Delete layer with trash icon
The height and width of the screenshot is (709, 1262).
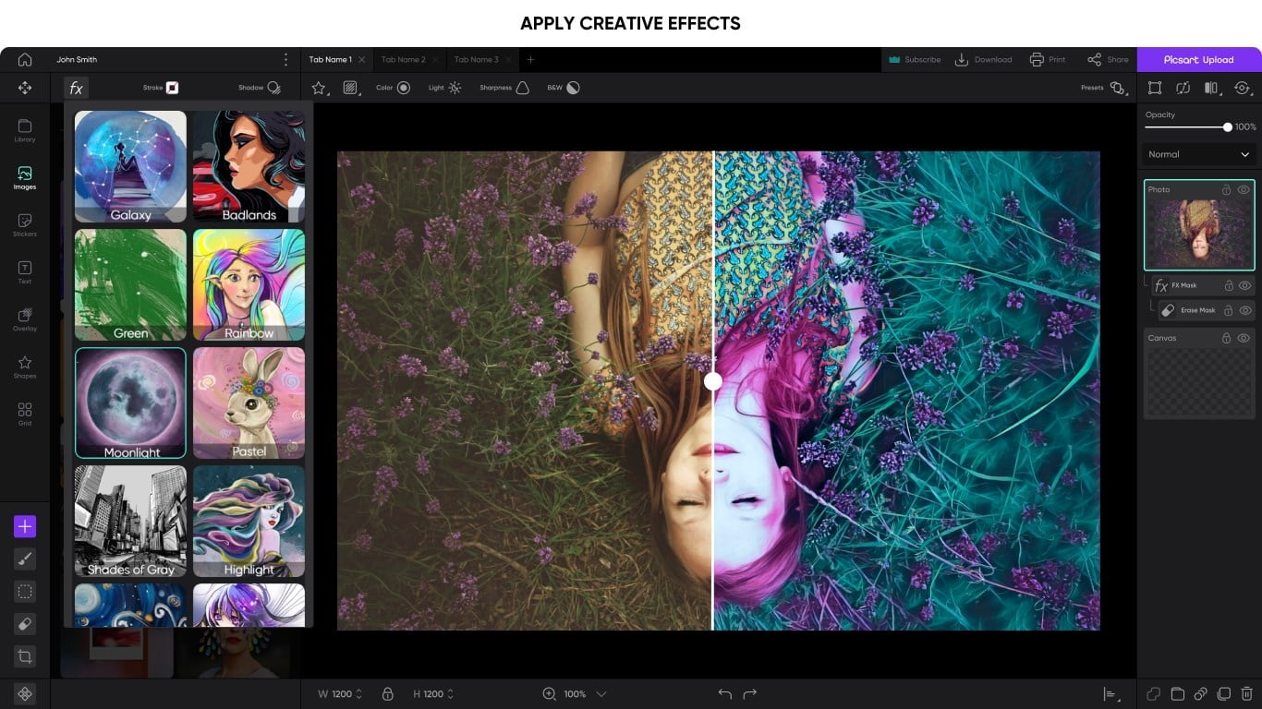pyautogui.click(x=1245, y=693)
